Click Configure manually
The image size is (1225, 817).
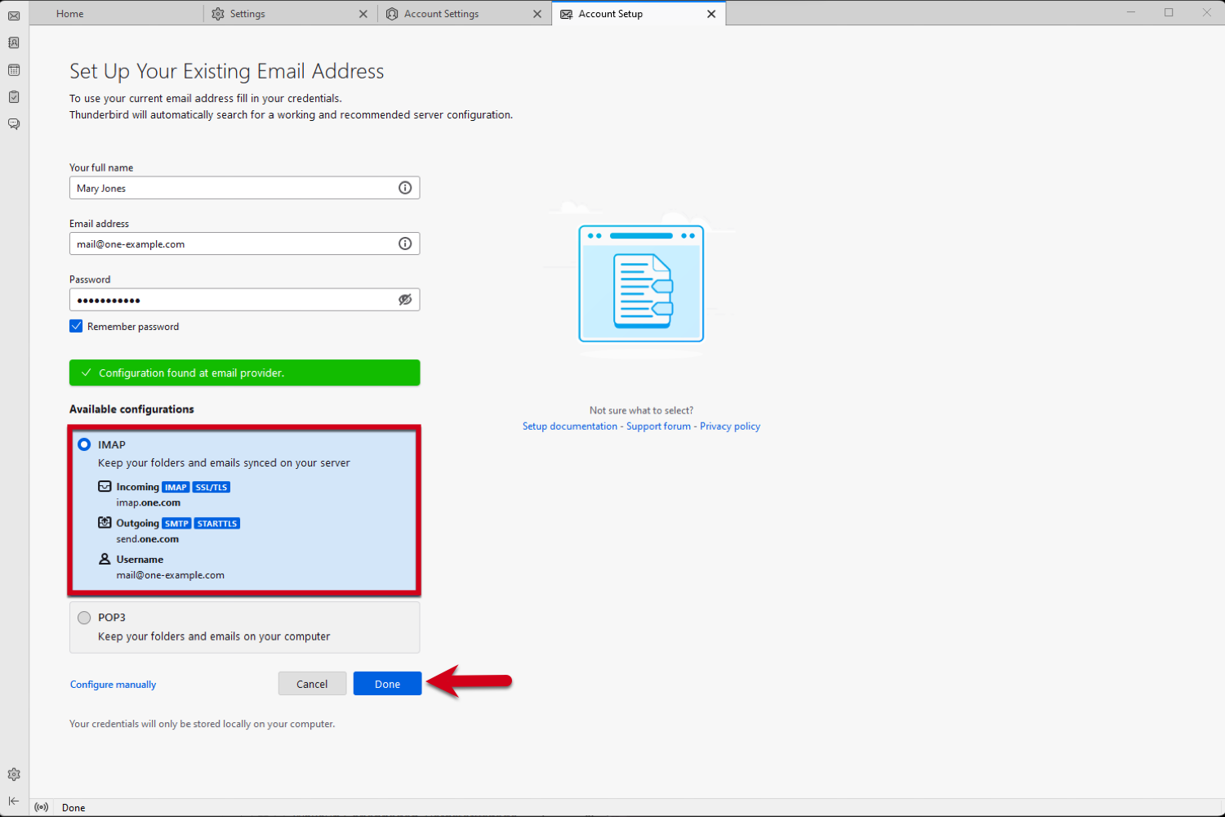(x=113, y=684)
